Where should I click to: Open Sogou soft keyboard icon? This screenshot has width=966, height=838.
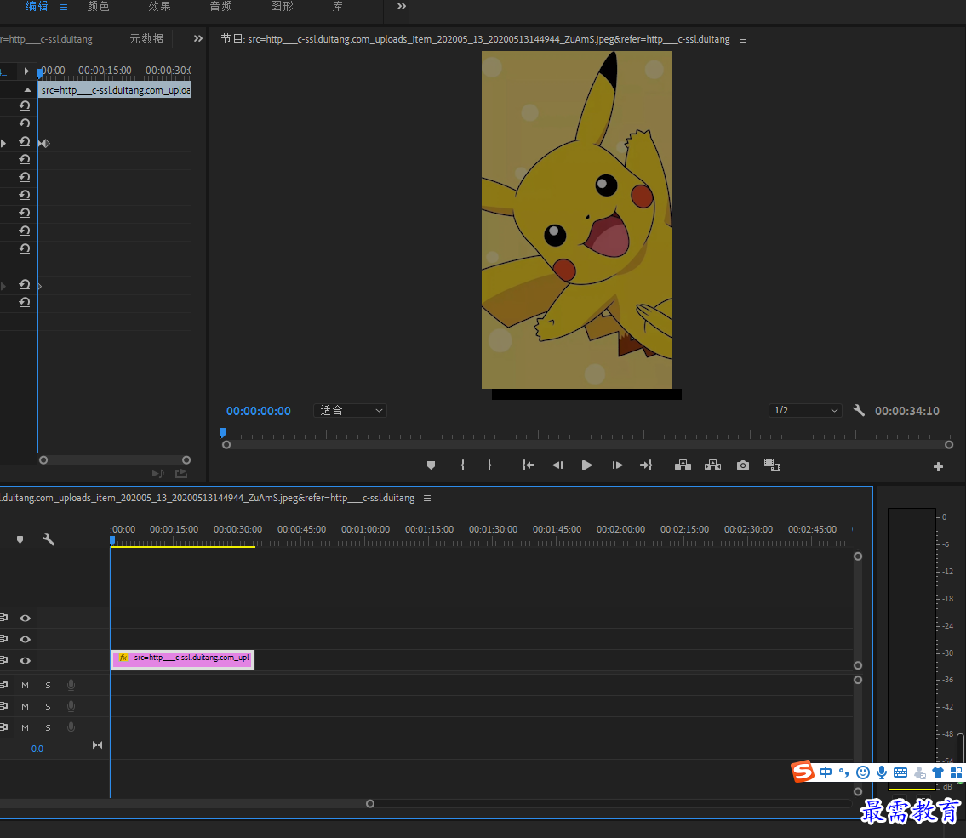click(900, 772)
